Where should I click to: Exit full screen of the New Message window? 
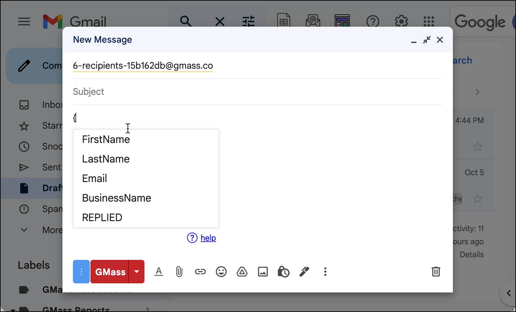click(x=427, y=40)
